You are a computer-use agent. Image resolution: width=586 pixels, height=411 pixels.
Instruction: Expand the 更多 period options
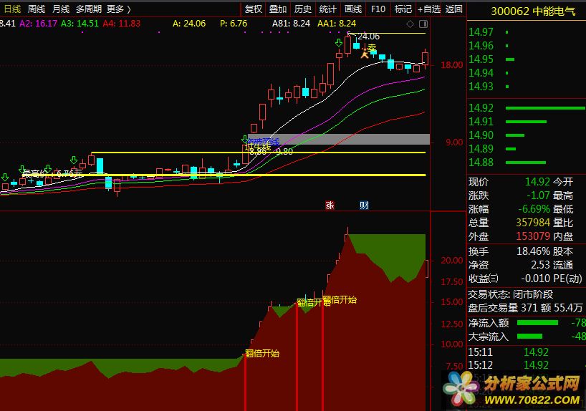point(118,9)
